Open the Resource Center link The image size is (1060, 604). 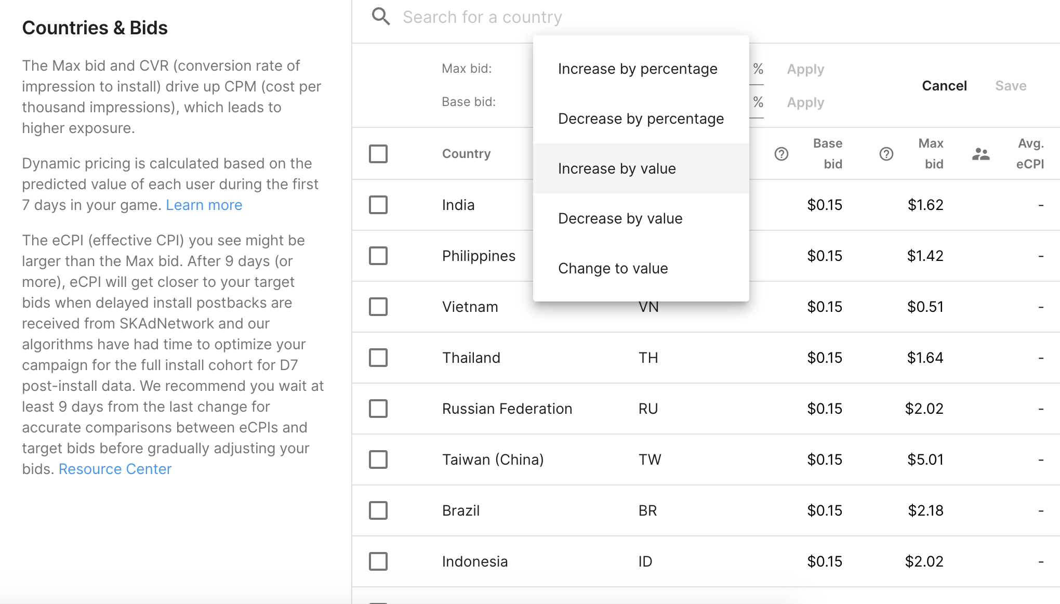[115, 469]
